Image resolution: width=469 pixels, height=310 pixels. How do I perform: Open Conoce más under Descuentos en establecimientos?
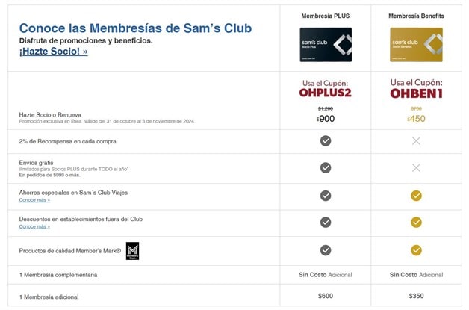click(34, 226)
